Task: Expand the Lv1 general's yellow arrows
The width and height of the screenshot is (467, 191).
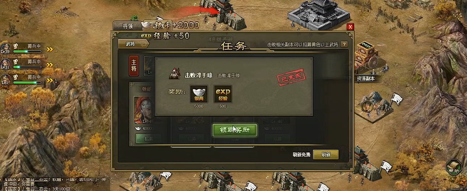Action: click(50, 80)
